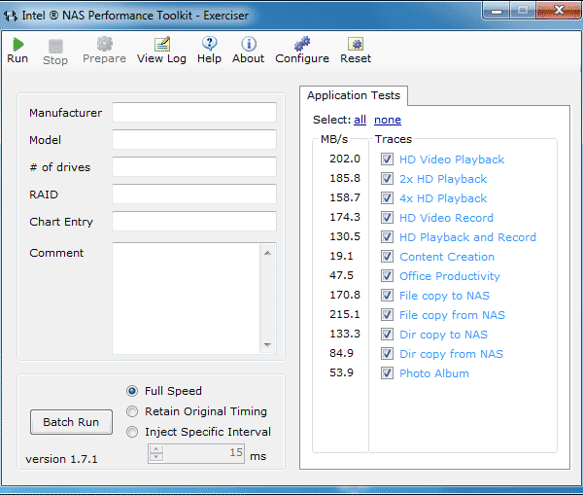Viewport: 583px width, 495px height.
Task: Click the Batch Run button
Action: [x=71, y=422]
